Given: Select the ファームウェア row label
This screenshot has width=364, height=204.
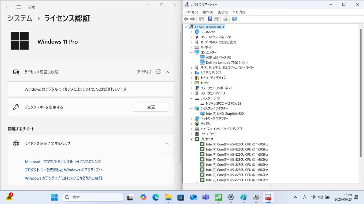Looking at the screenshot, I should tap(208, 134).
